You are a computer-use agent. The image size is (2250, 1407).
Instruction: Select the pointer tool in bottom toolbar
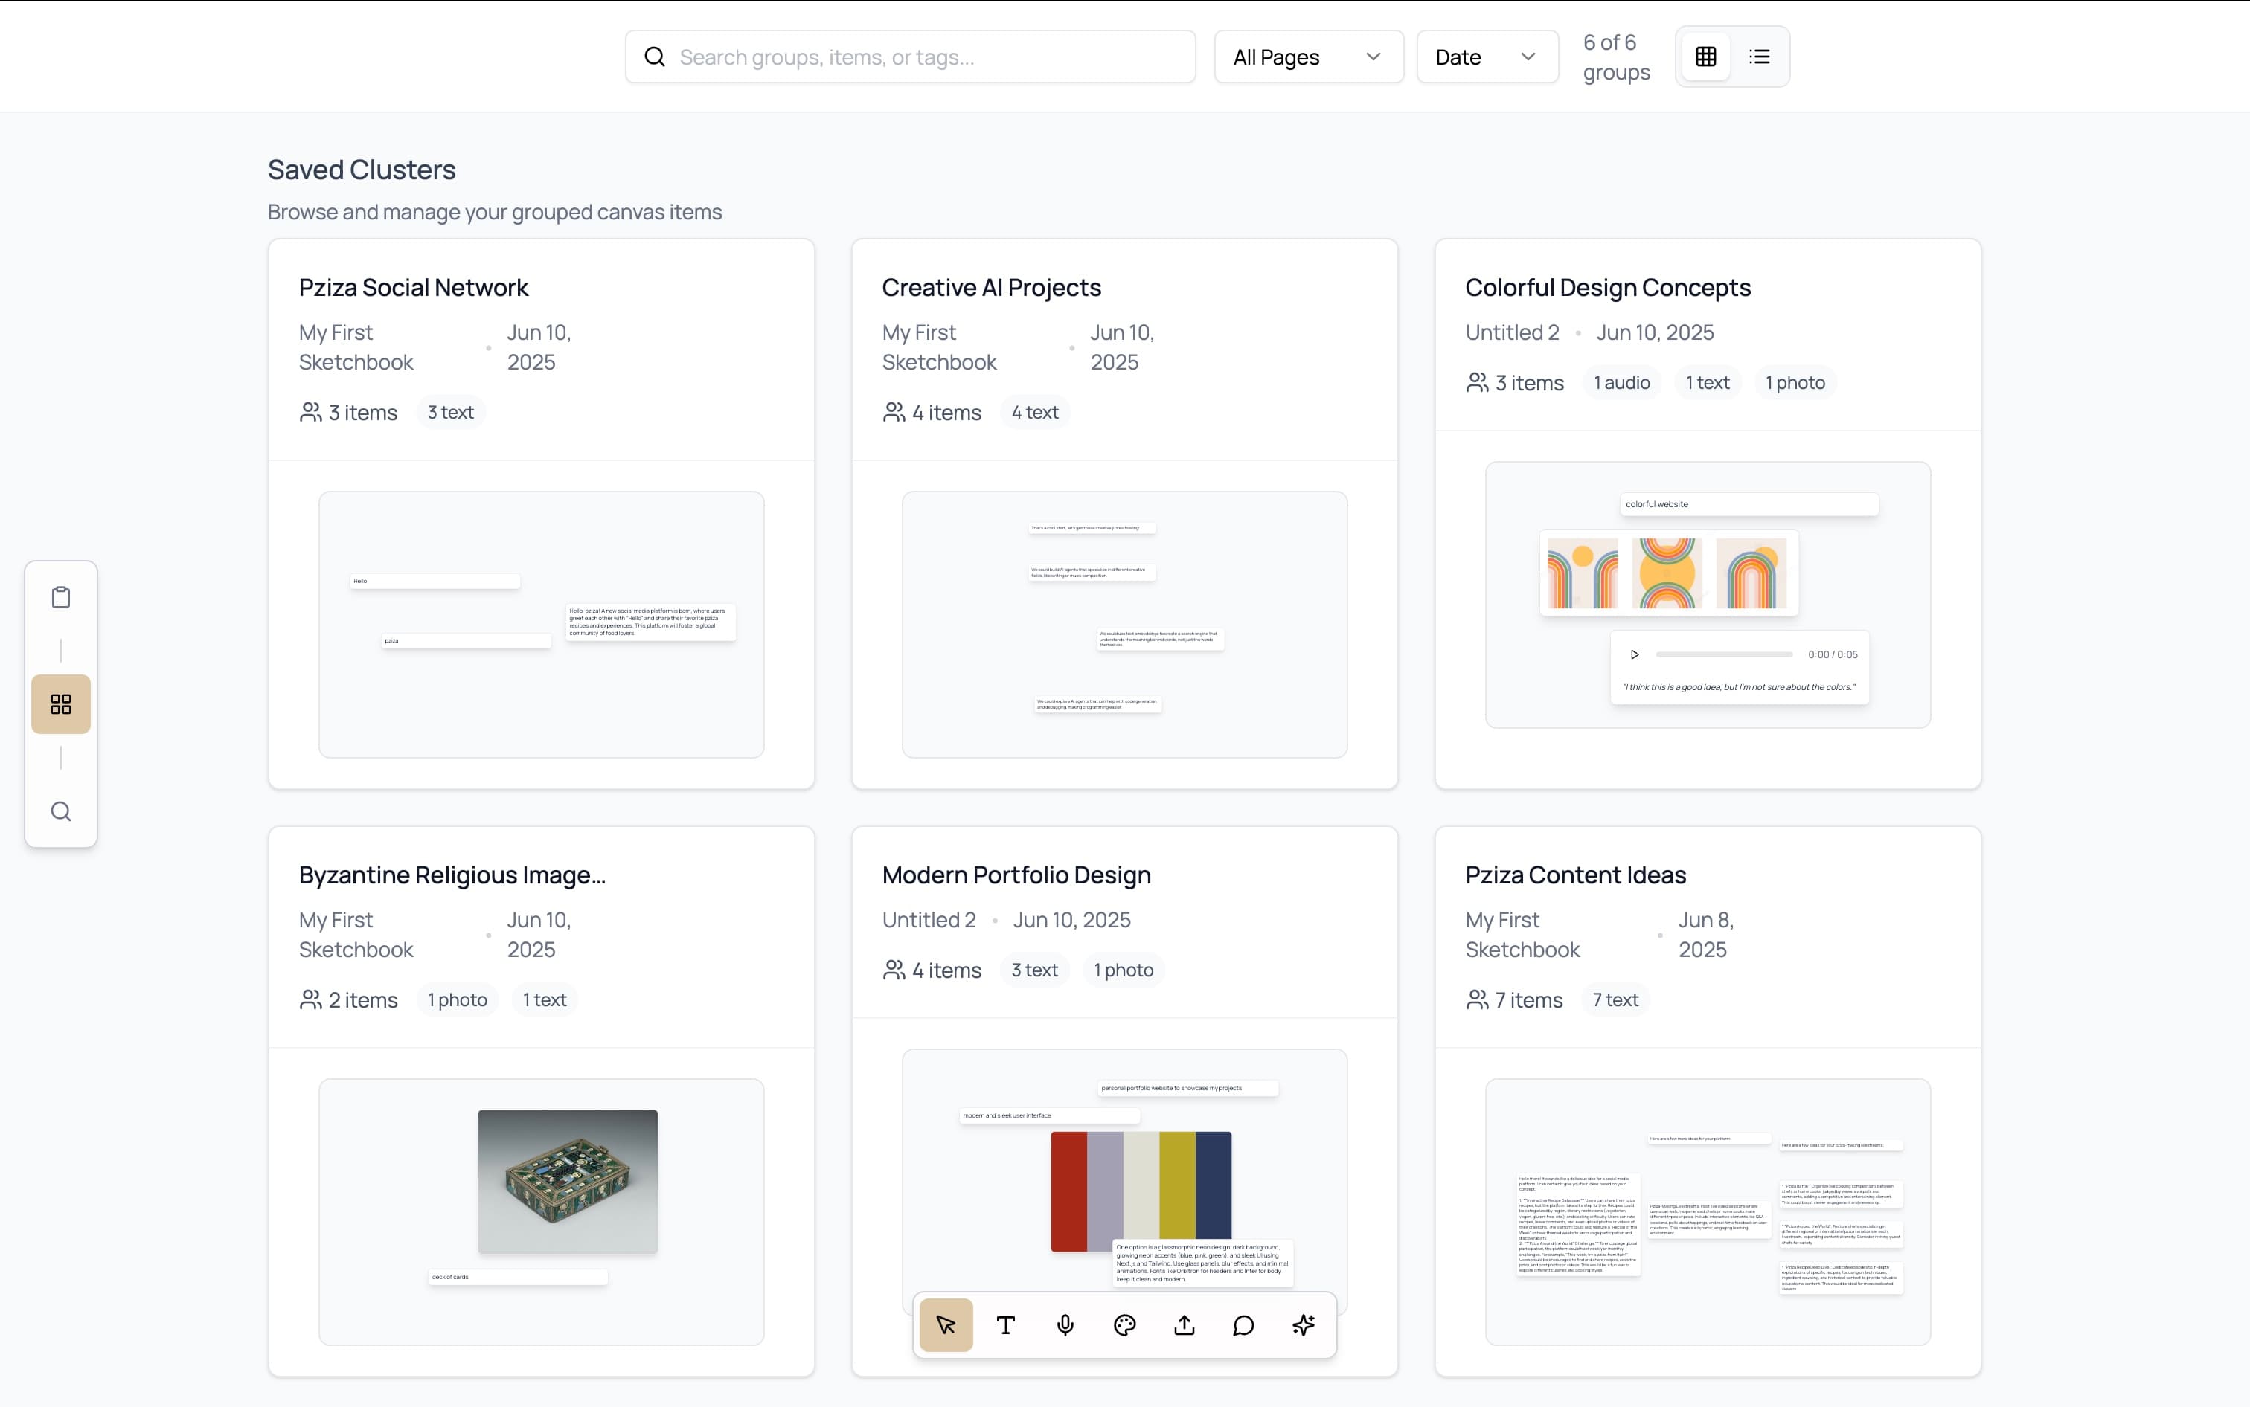point(946,1325)
